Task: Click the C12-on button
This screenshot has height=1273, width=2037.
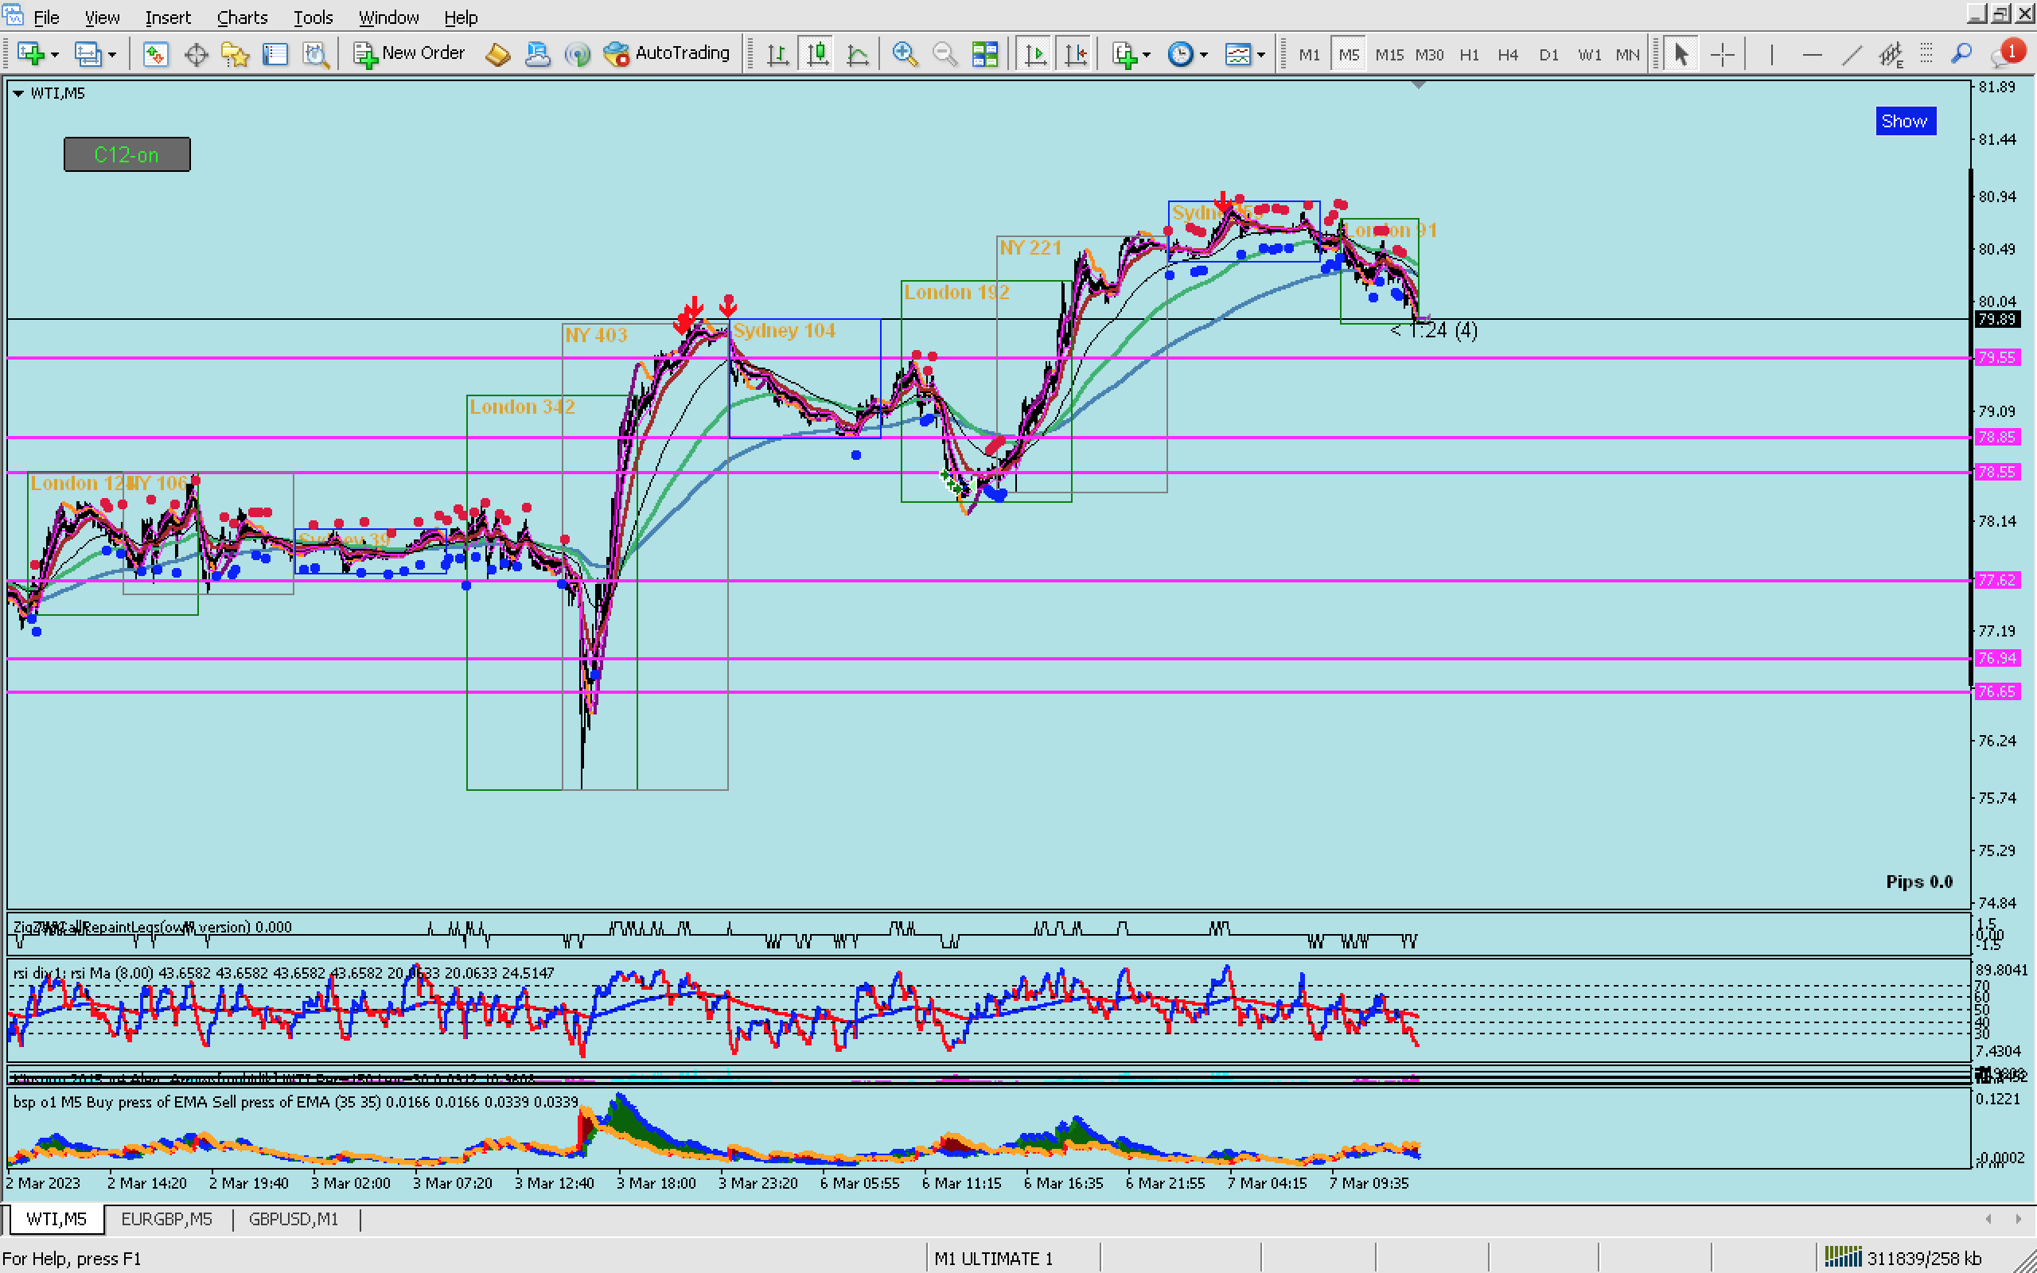Action: (x=127, y=155)
